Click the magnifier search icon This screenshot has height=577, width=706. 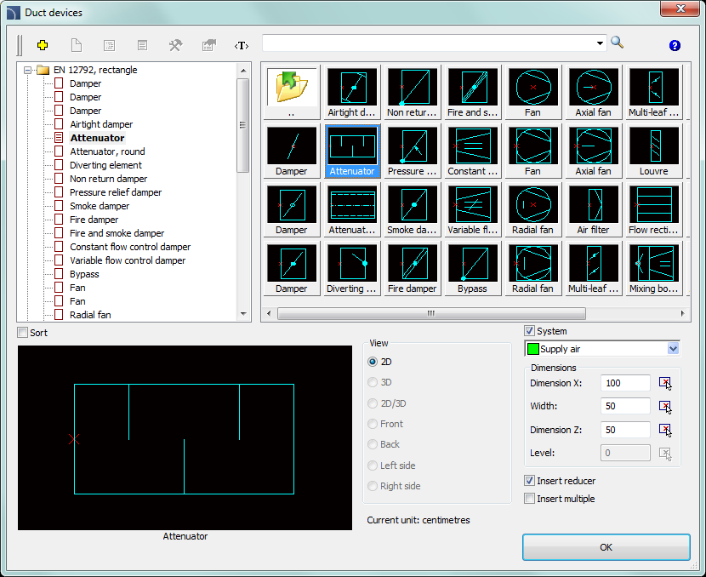tap(618, 43)
